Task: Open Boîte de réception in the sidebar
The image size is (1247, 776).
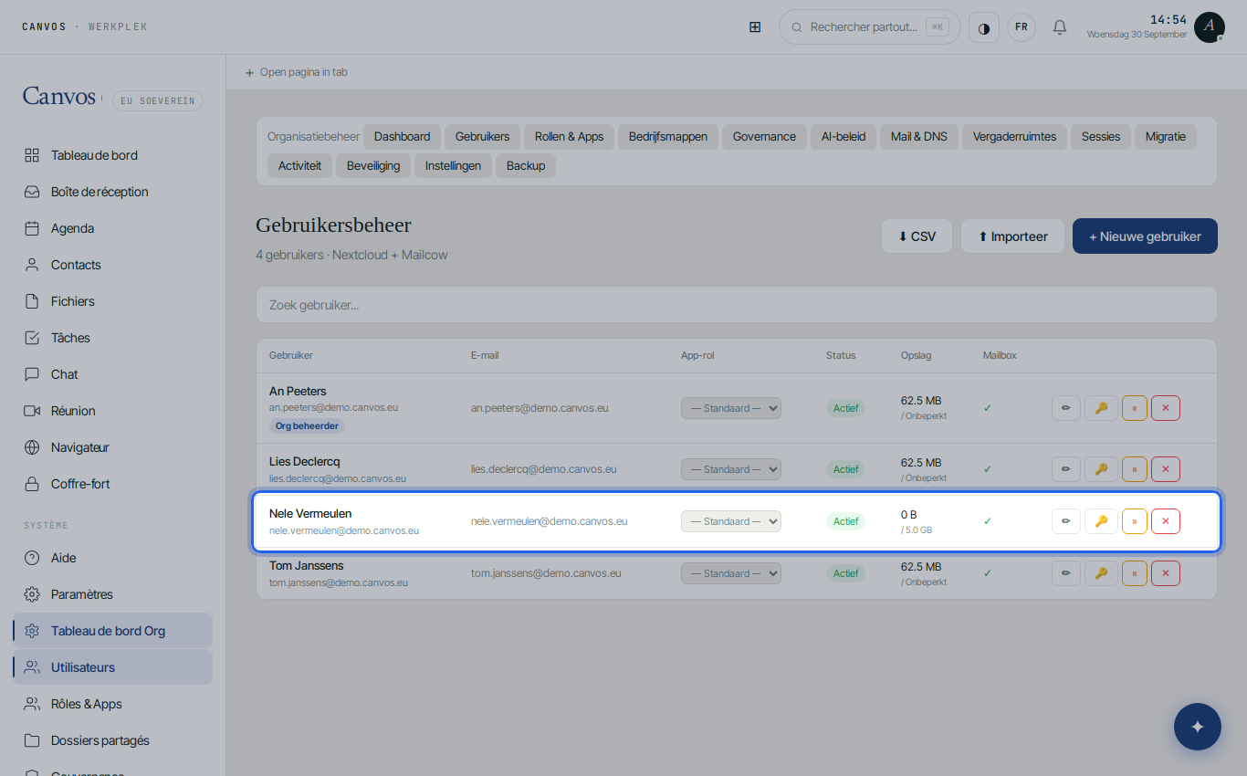Action: tap(113, 192)
